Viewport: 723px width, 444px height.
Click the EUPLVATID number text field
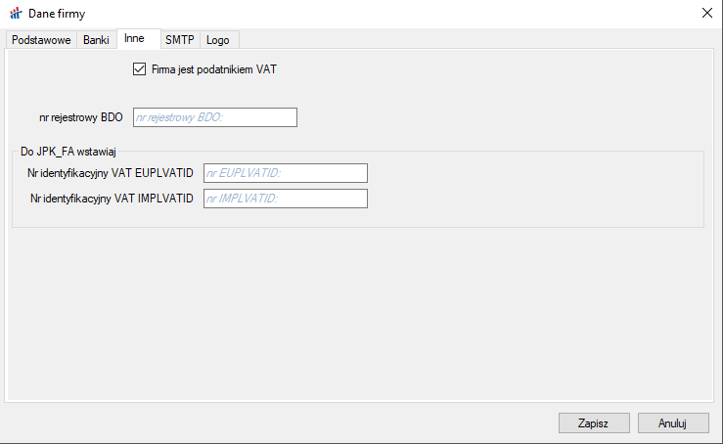click(285, 173)
